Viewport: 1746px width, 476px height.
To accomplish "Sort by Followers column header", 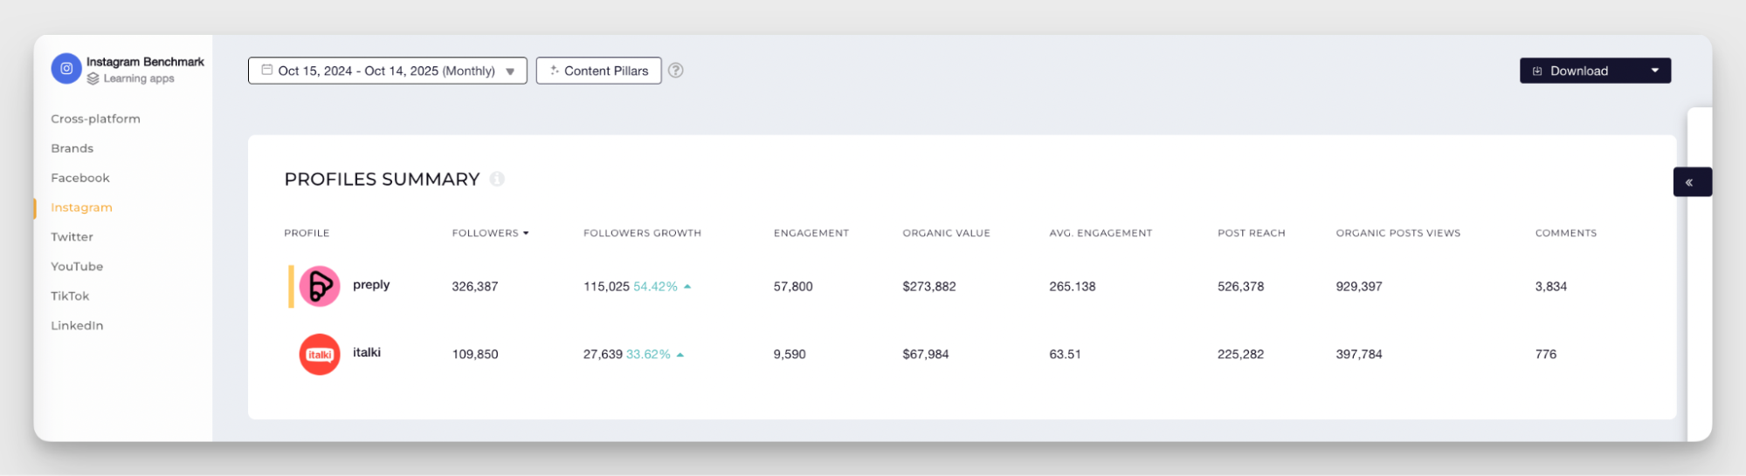I will click(489, 233).
